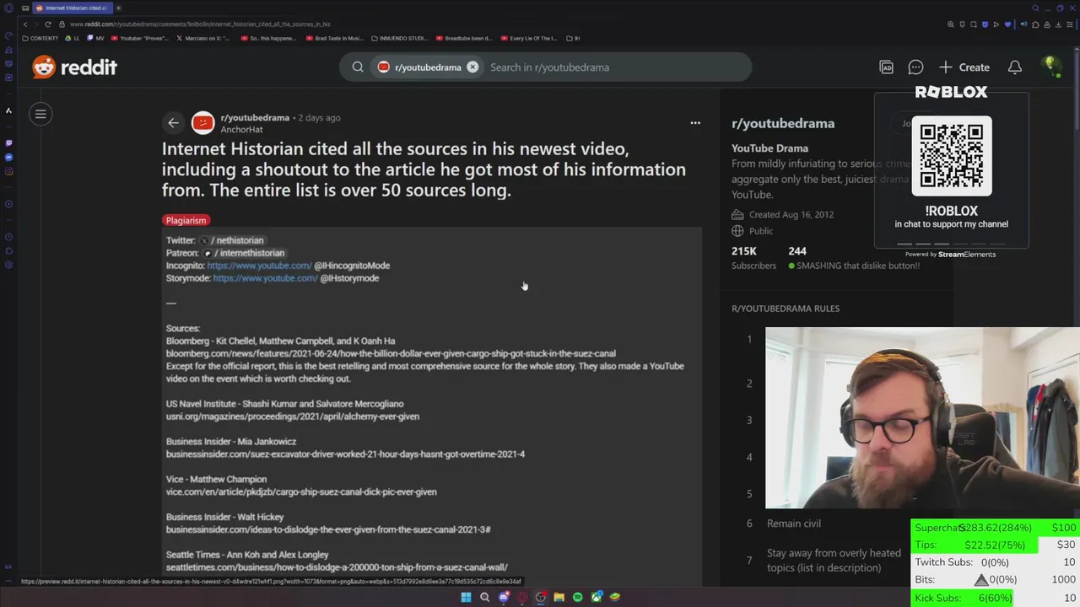The width and height of the screenshot is (1080, 607).
Task: Open the browser downloads icon
Action: point(1058,24)
